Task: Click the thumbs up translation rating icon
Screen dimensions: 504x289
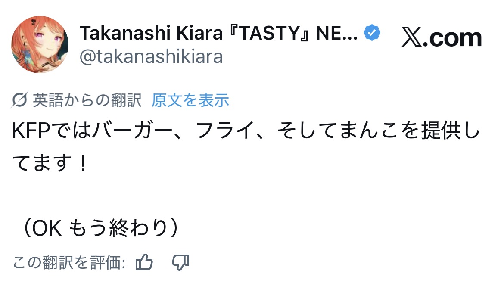Action: [144, 262]
